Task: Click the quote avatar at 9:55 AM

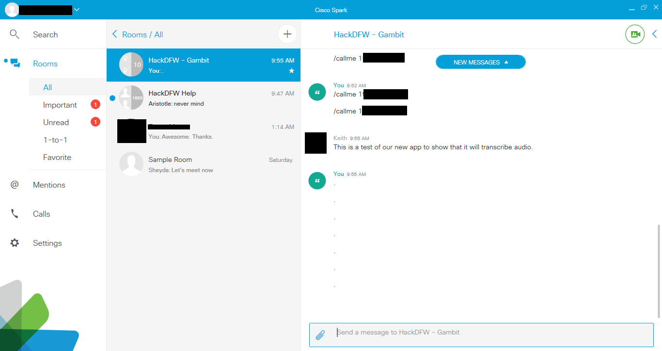Action: [x=317, y=181]
